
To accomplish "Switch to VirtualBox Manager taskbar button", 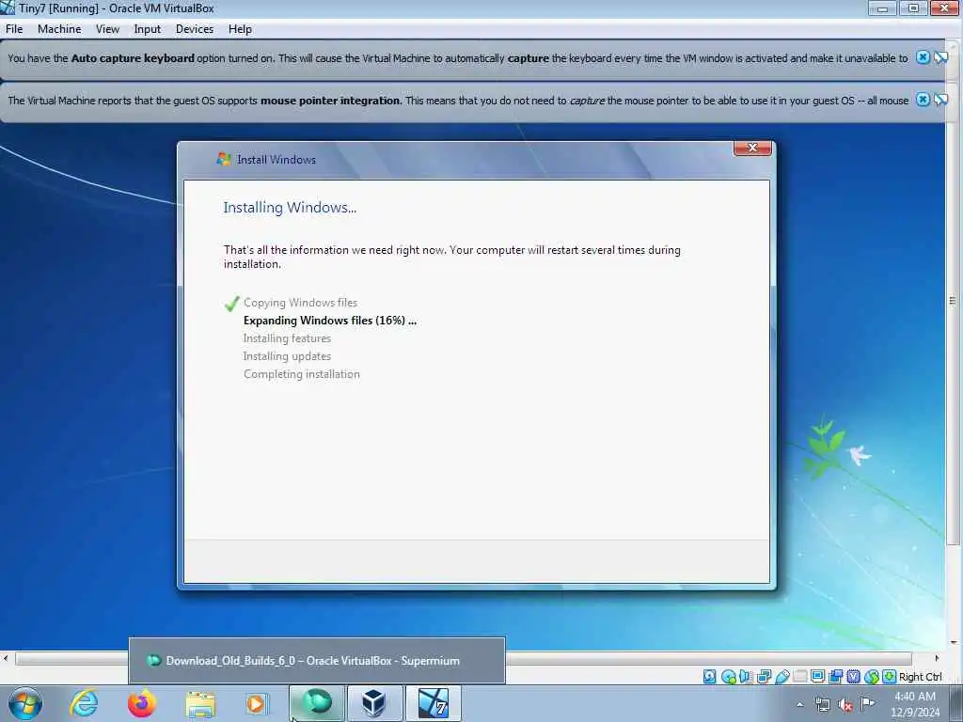I will 374,703.
